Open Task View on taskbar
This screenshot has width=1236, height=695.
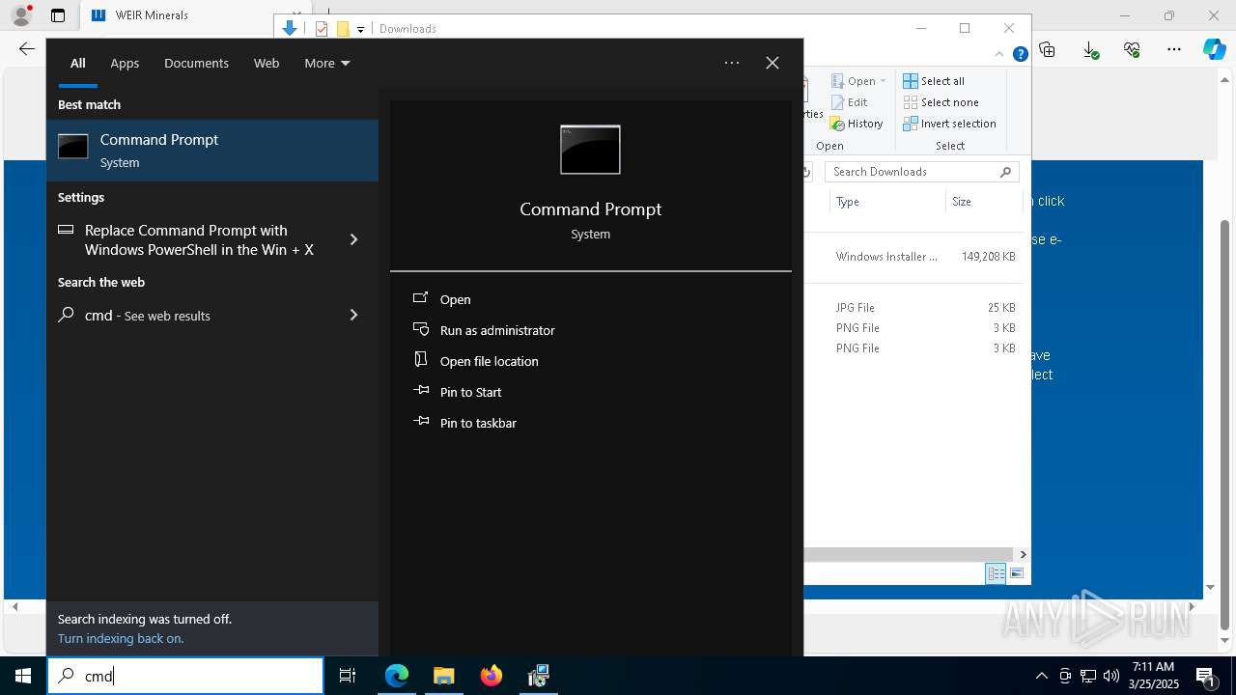pos(348,676)
